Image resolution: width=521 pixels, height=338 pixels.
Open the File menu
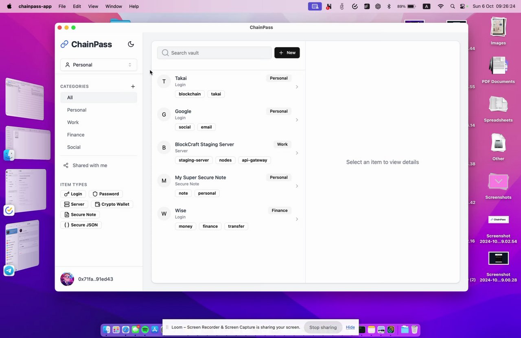62,7
